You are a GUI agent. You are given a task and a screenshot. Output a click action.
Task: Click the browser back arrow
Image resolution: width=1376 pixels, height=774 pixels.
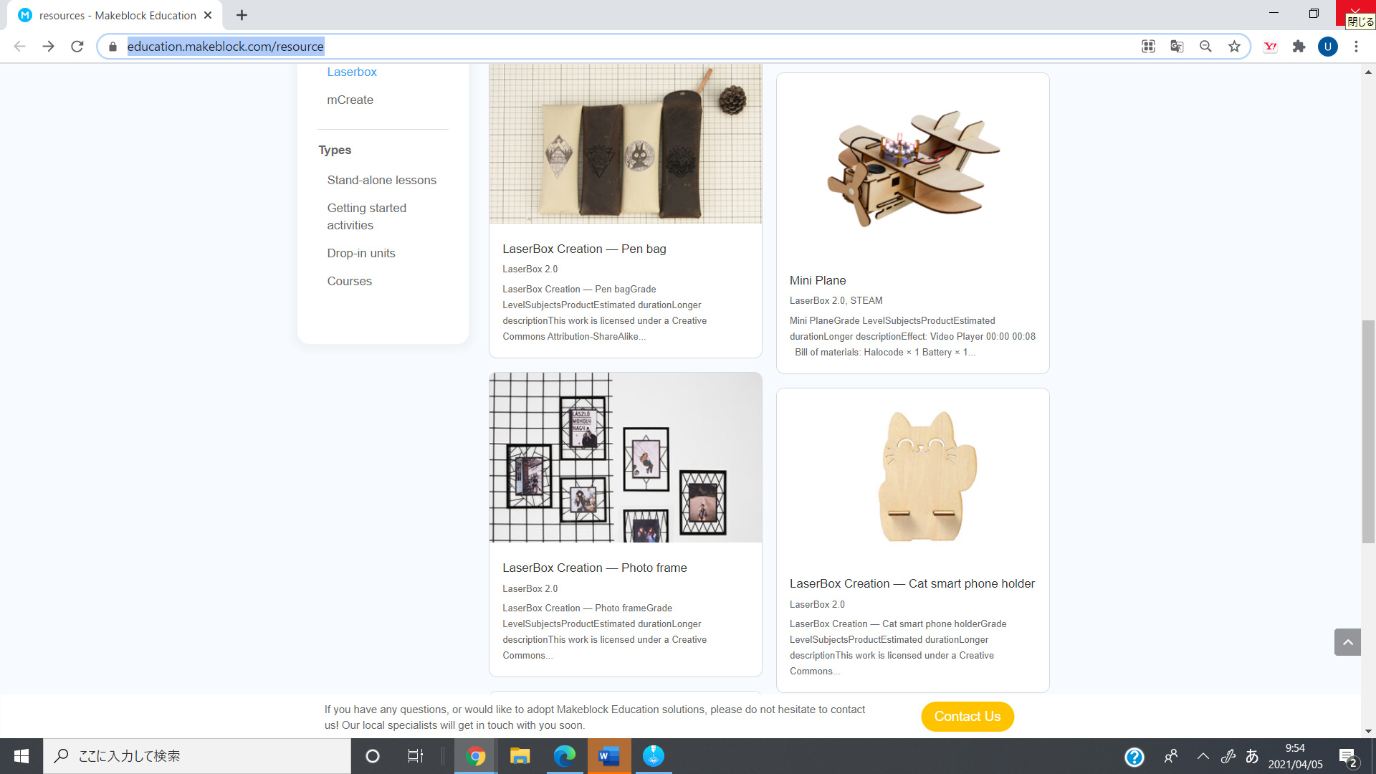pyautogui.click(x=19, y=47)
